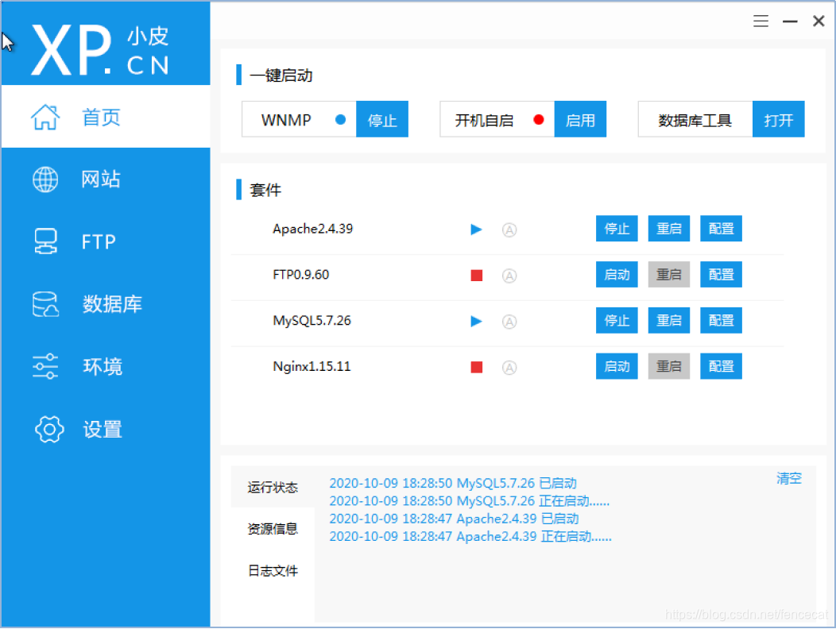Screen dimensions: 836x629
Task: Click the MySQL5.7.26 running status indicator
Action: 476,321
